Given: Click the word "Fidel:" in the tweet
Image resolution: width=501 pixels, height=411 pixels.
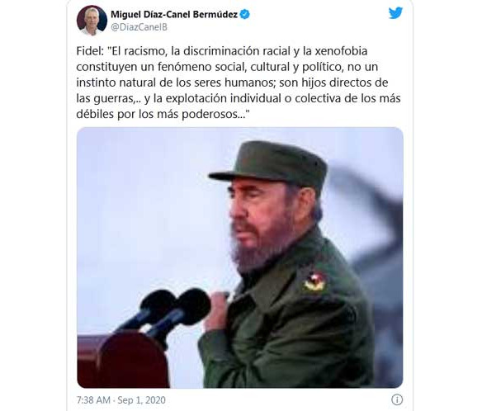Looking at the screenshot, I should (90, 51).
